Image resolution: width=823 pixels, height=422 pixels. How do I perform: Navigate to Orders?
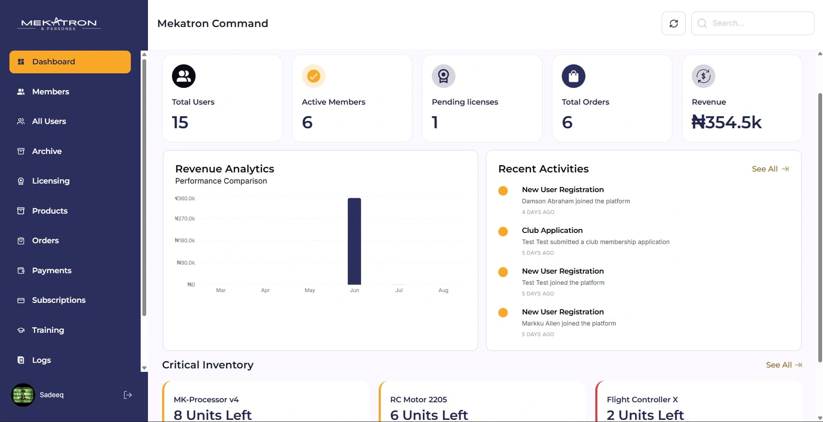tap(70, 241)
